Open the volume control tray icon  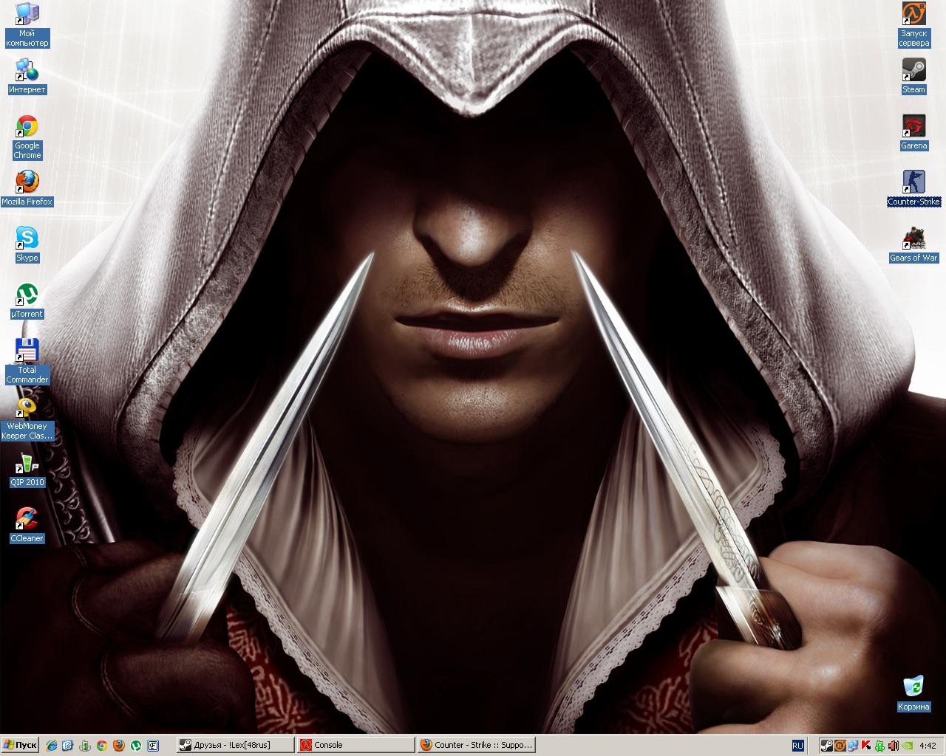pyautogui.click(x=893, y=746)
